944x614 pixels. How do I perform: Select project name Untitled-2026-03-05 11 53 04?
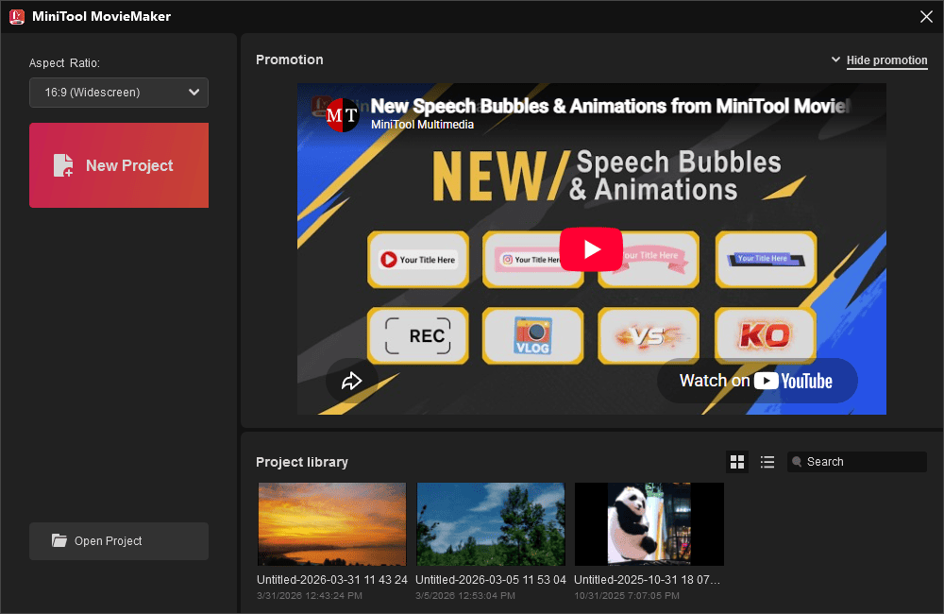tap(491, 580)
